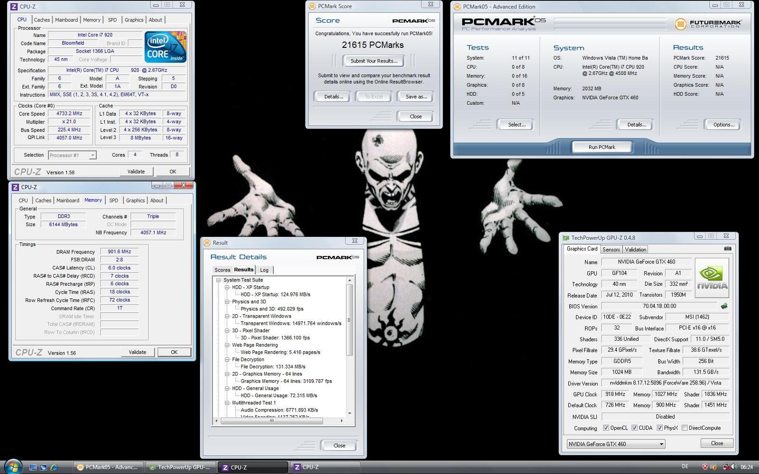Screen dimensions: 759x474
Task: Click the 06:24 taskbar clock
Action: pos(746,467)
